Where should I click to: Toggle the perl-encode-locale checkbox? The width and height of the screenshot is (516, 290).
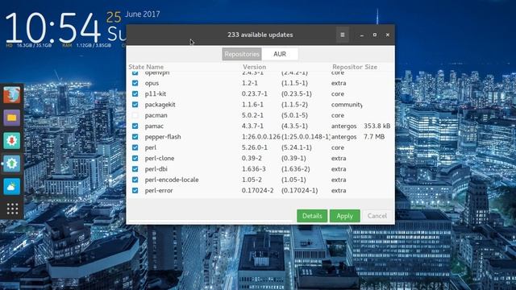[x=135, y=180]
